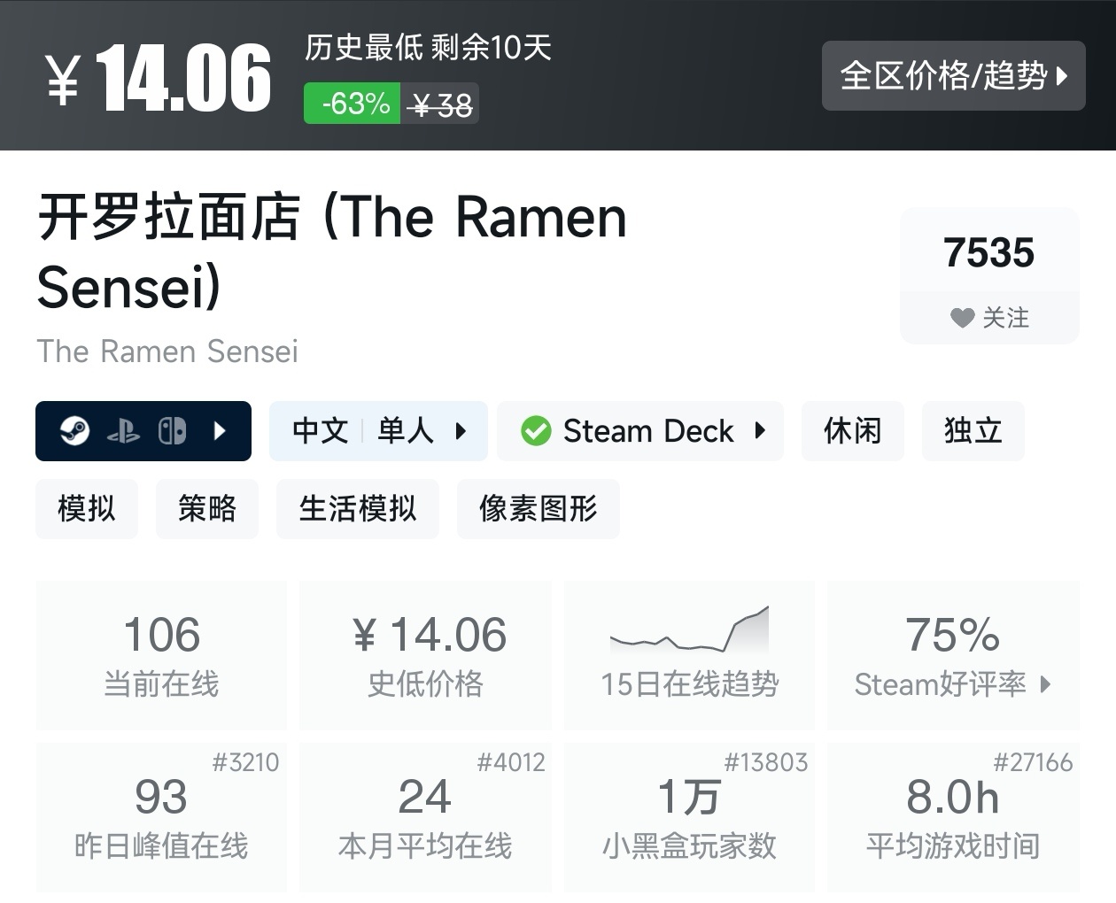This screenshot has width=1116, height=903.
Task: Open the 模拟 tag
Action: [87, 509]
